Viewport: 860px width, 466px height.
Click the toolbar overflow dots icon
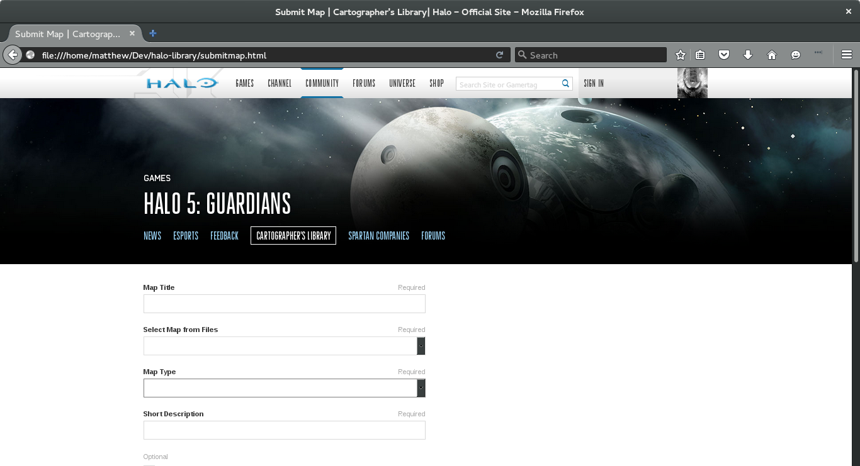pos(818,53)
